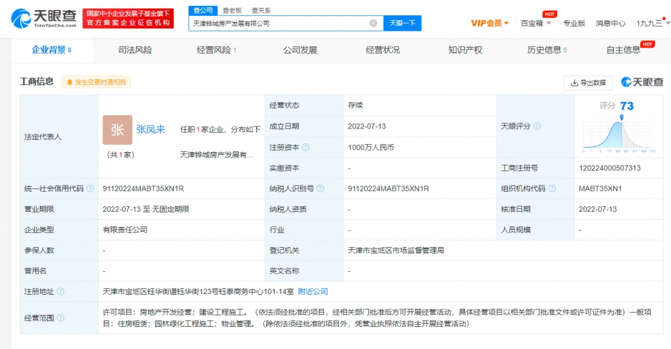
Task: Click help icon next to 经营范围
Action: coord(61,318)
